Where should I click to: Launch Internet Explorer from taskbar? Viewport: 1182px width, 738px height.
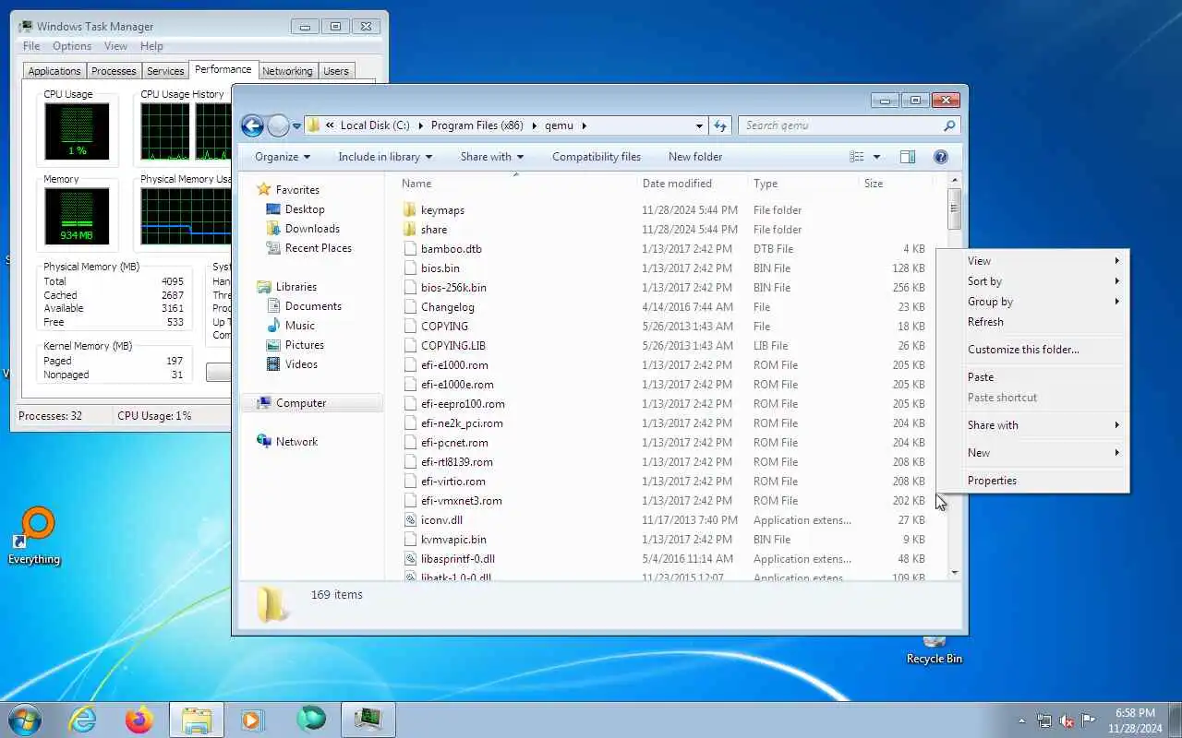point(83,719)
